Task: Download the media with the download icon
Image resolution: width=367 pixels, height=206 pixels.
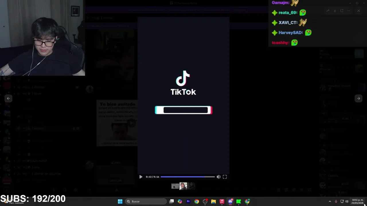Action: (x=335, y=11)
